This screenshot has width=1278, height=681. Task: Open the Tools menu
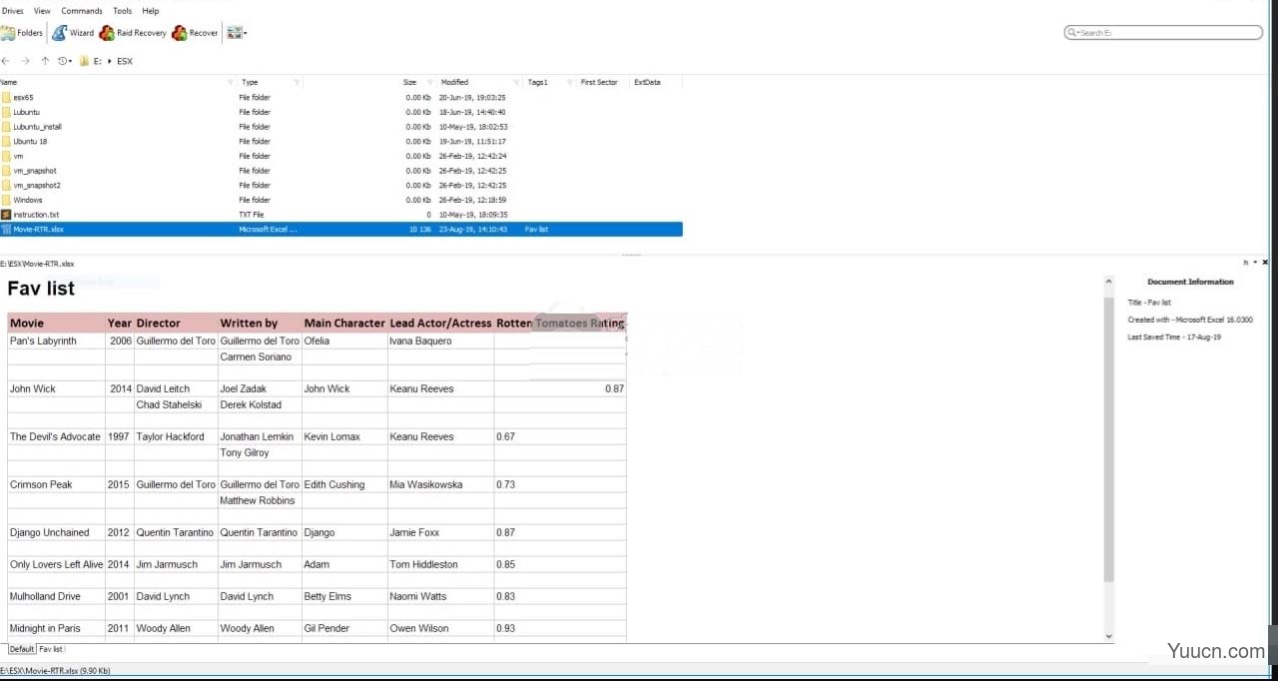point(122,11)
